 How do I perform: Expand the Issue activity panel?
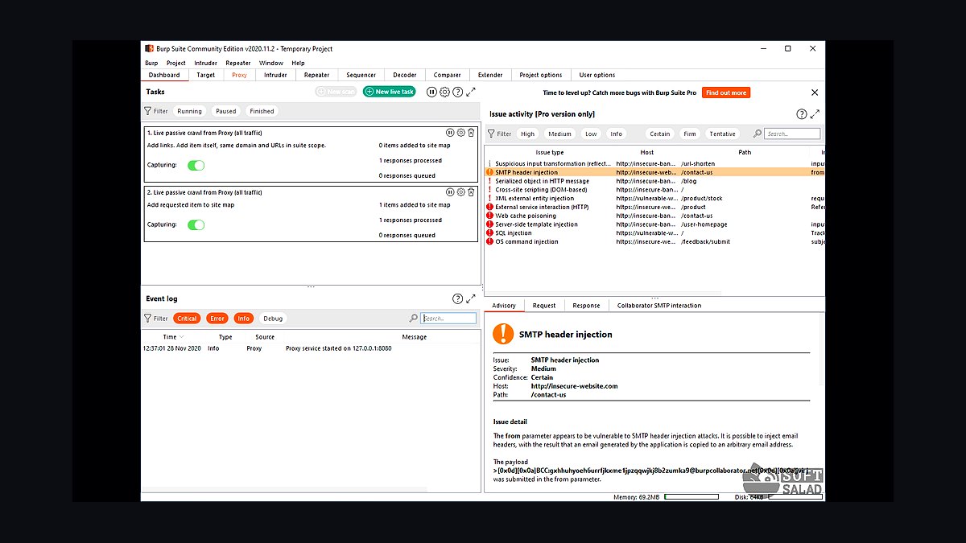[x=815, y=114]
